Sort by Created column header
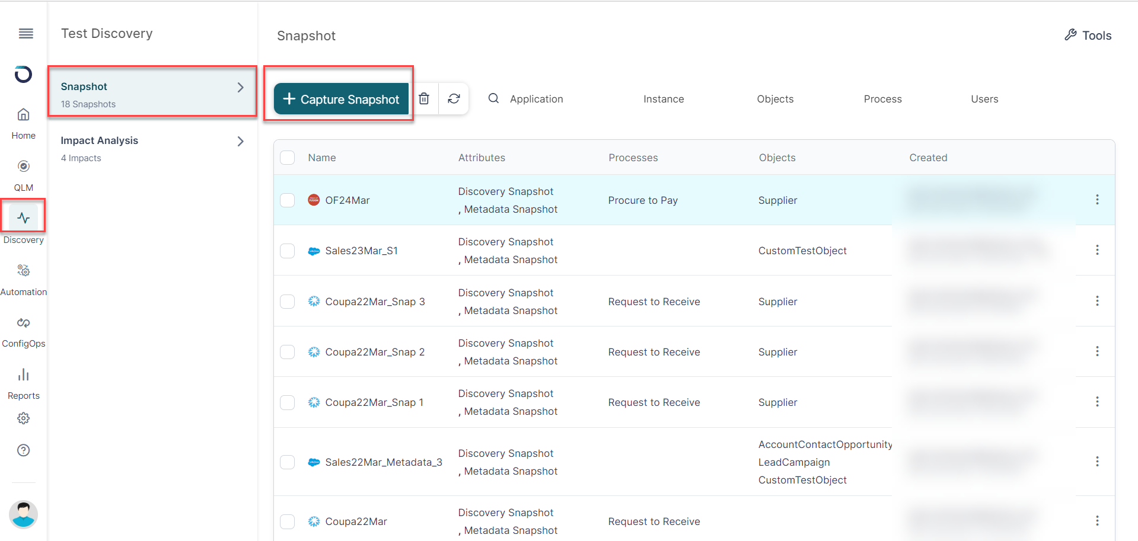Image resolution: width=1138 pixels, height=541 pixels. [928, 158]
